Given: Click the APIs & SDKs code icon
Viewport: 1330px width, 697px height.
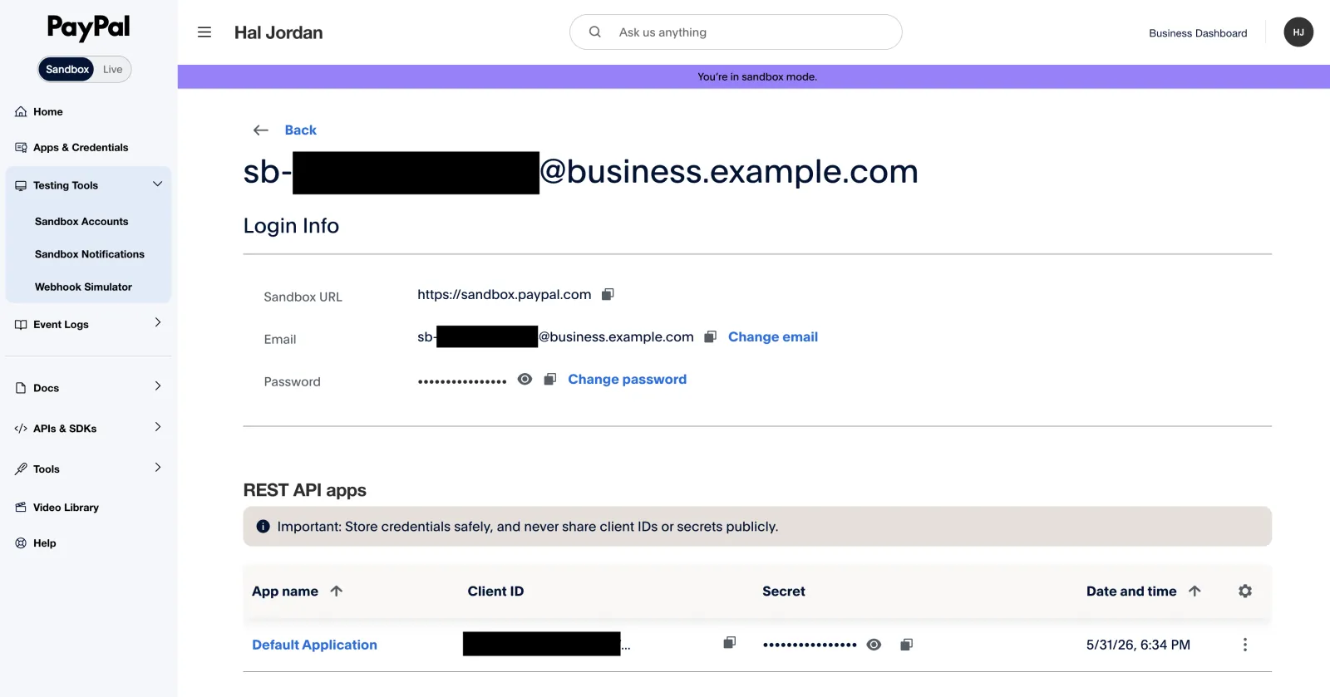Looking at the screenshot, I should 21,429.
